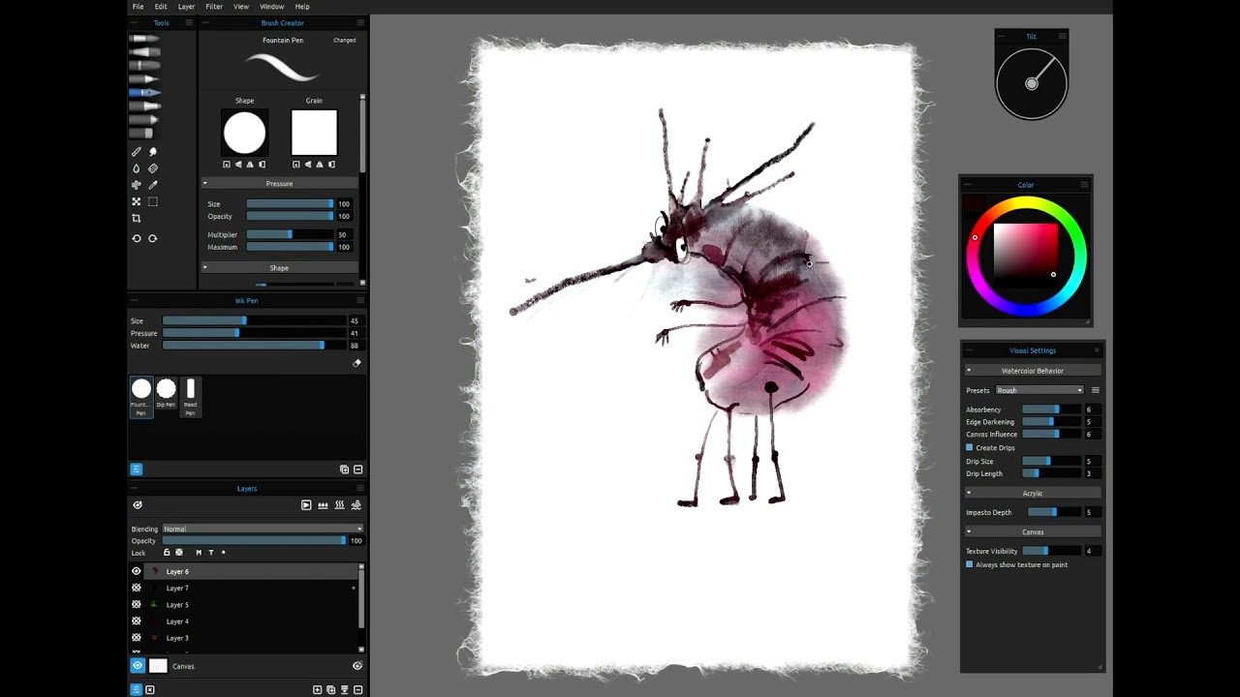Activate the rectangular selection tool
1240x697 pixels.
pos(153,201)
